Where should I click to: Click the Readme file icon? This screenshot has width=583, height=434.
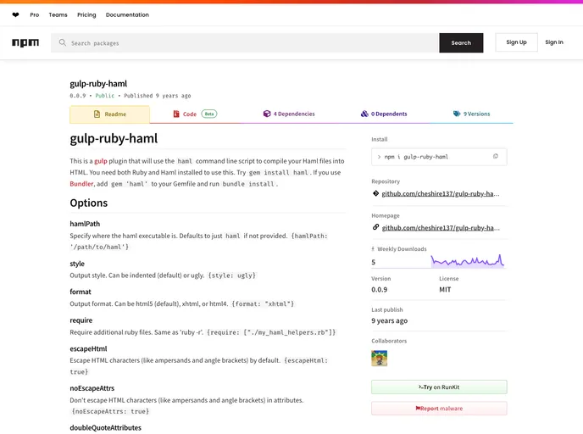pyautogui.click(x=97, y=114)
